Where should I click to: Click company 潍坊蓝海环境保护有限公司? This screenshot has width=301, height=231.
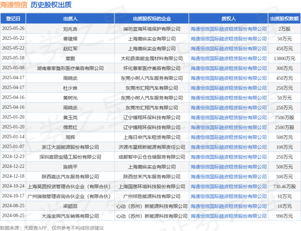[152, 29]
